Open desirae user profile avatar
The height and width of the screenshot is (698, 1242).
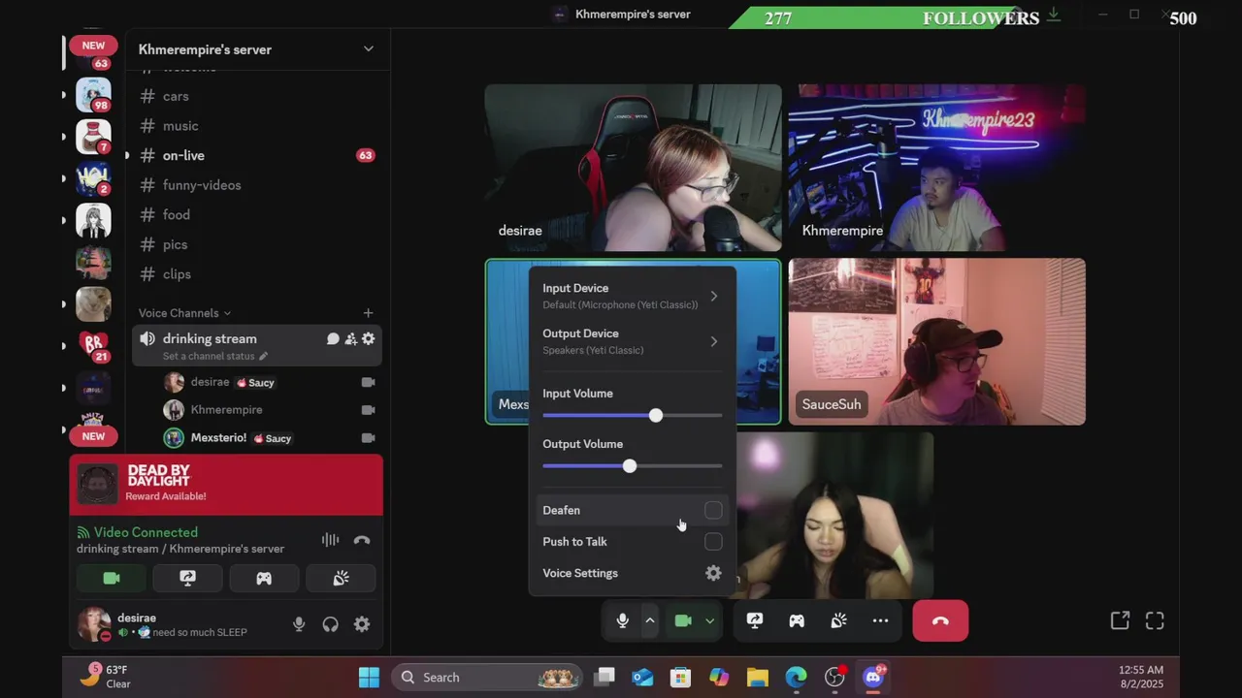coord(94,624)
